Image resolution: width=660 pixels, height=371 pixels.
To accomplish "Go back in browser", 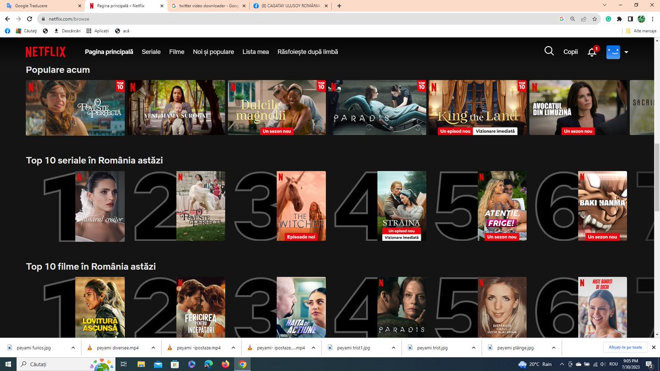I will tap(8, 19).
